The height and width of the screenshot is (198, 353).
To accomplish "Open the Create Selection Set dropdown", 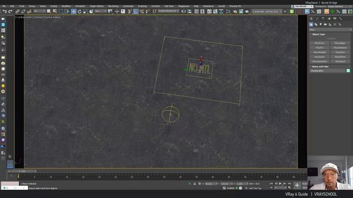I will (168, 11).
